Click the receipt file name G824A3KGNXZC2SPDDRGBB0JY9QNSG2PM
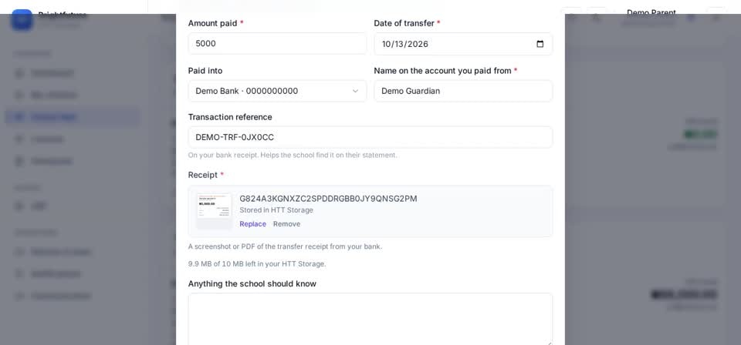This screenshot has width=741, height=345. 329,199
